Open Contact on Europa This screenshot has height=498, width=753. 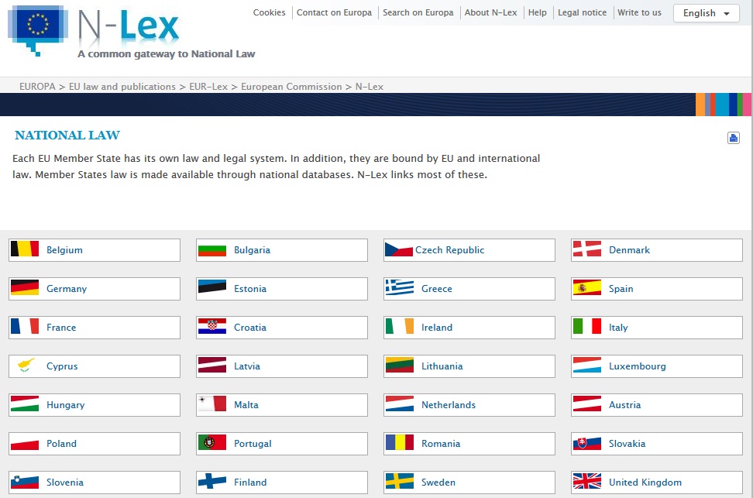coord(334,12)
